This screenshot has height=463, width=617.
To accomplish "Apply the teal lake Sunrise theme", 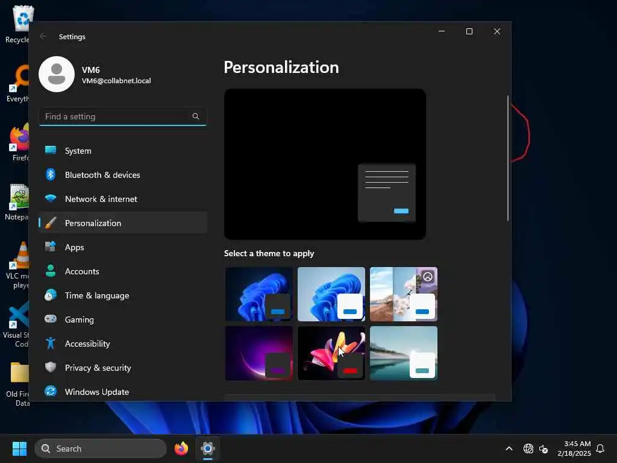I will coord(404,353).
